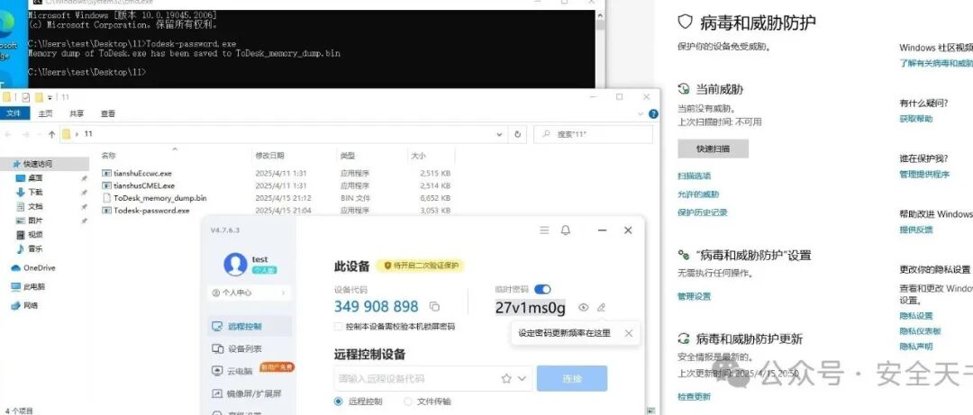Click 快速扫描 in Windows Security
The height and width of the screenshot is (415, 973).
pyautogui.click(x=713, y=149)
